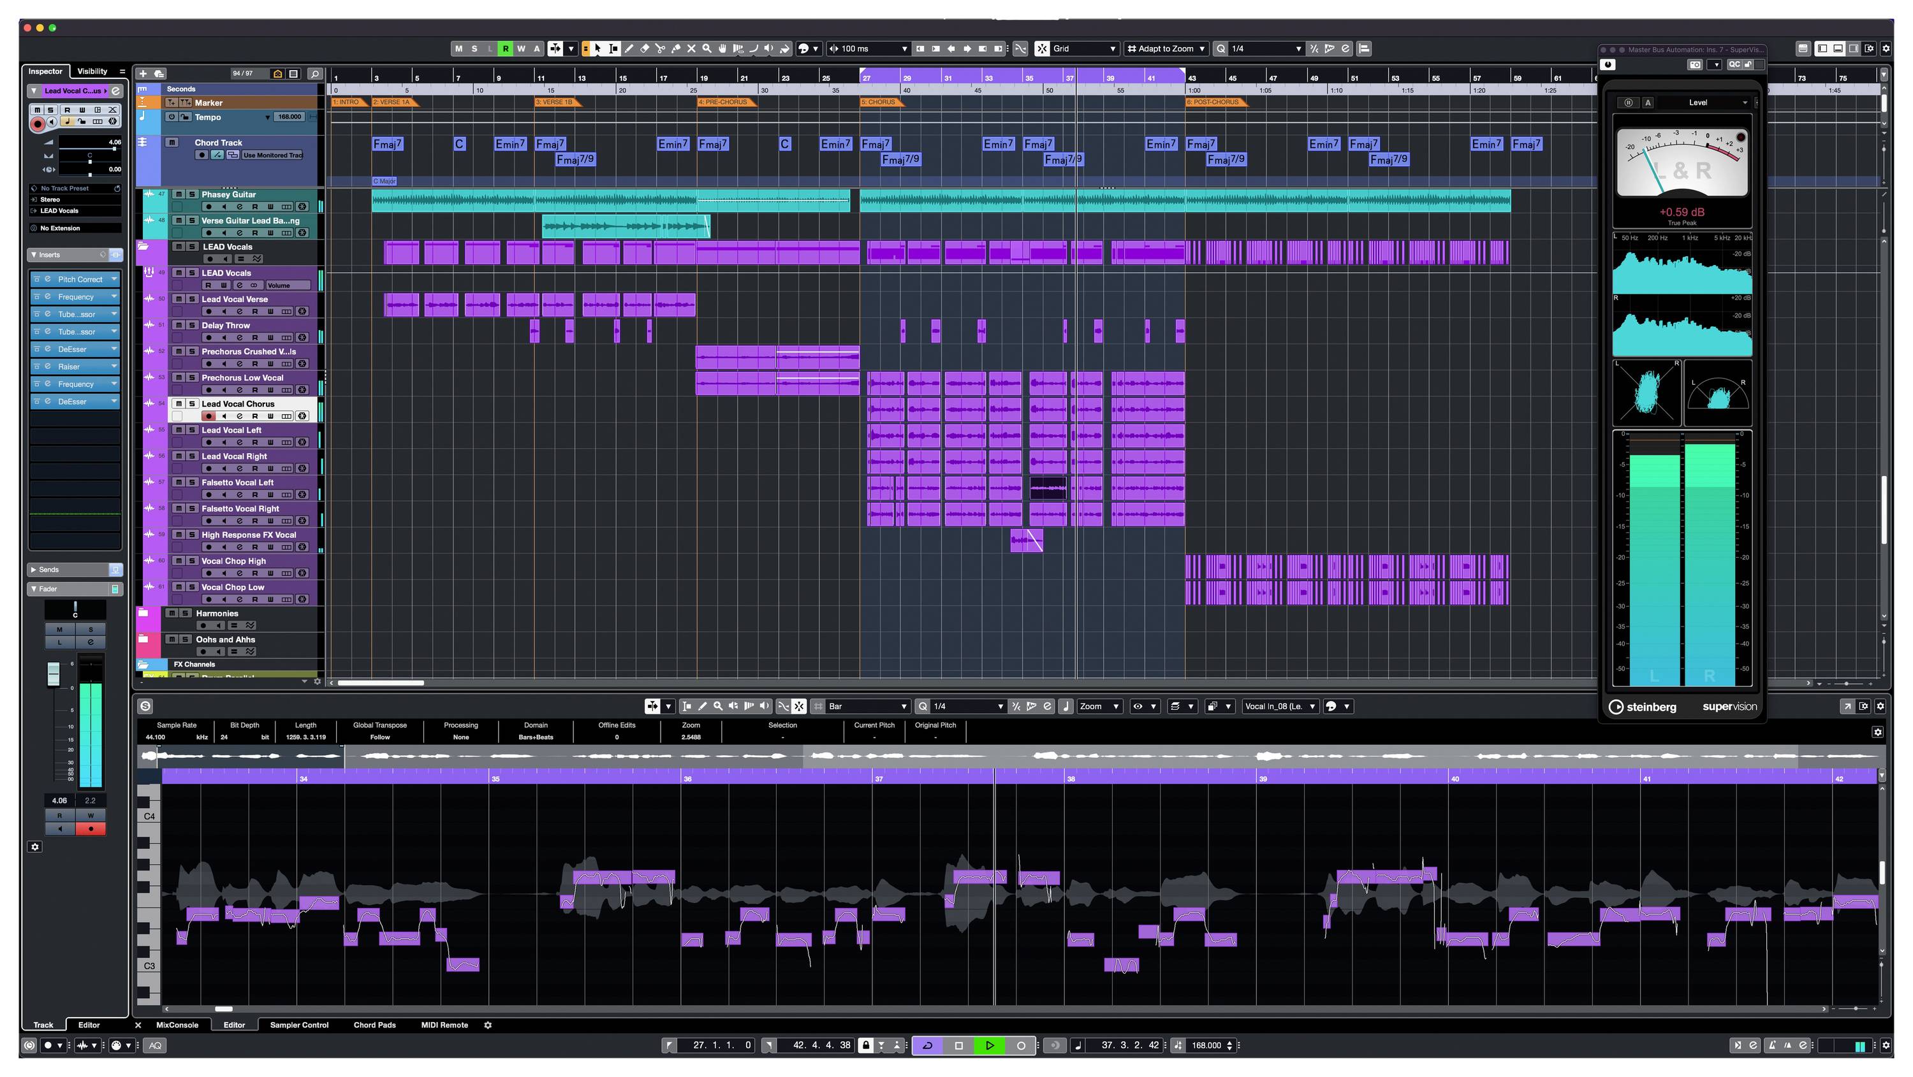This screenshot has width=1913, height=1077.
Task: Start playback with the Play button
Action: tap(990, 1045)
